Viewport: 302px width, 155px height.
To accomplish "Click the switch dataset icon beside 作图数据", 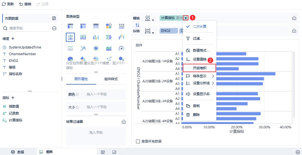I will [x=54, y=18].
